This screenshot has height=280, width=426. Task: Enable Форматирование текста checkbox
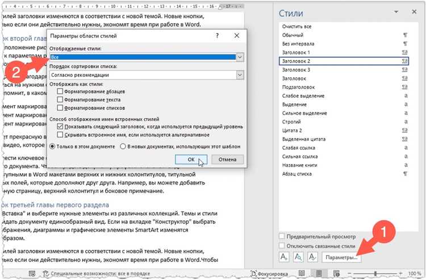click(x=60, y=99)
